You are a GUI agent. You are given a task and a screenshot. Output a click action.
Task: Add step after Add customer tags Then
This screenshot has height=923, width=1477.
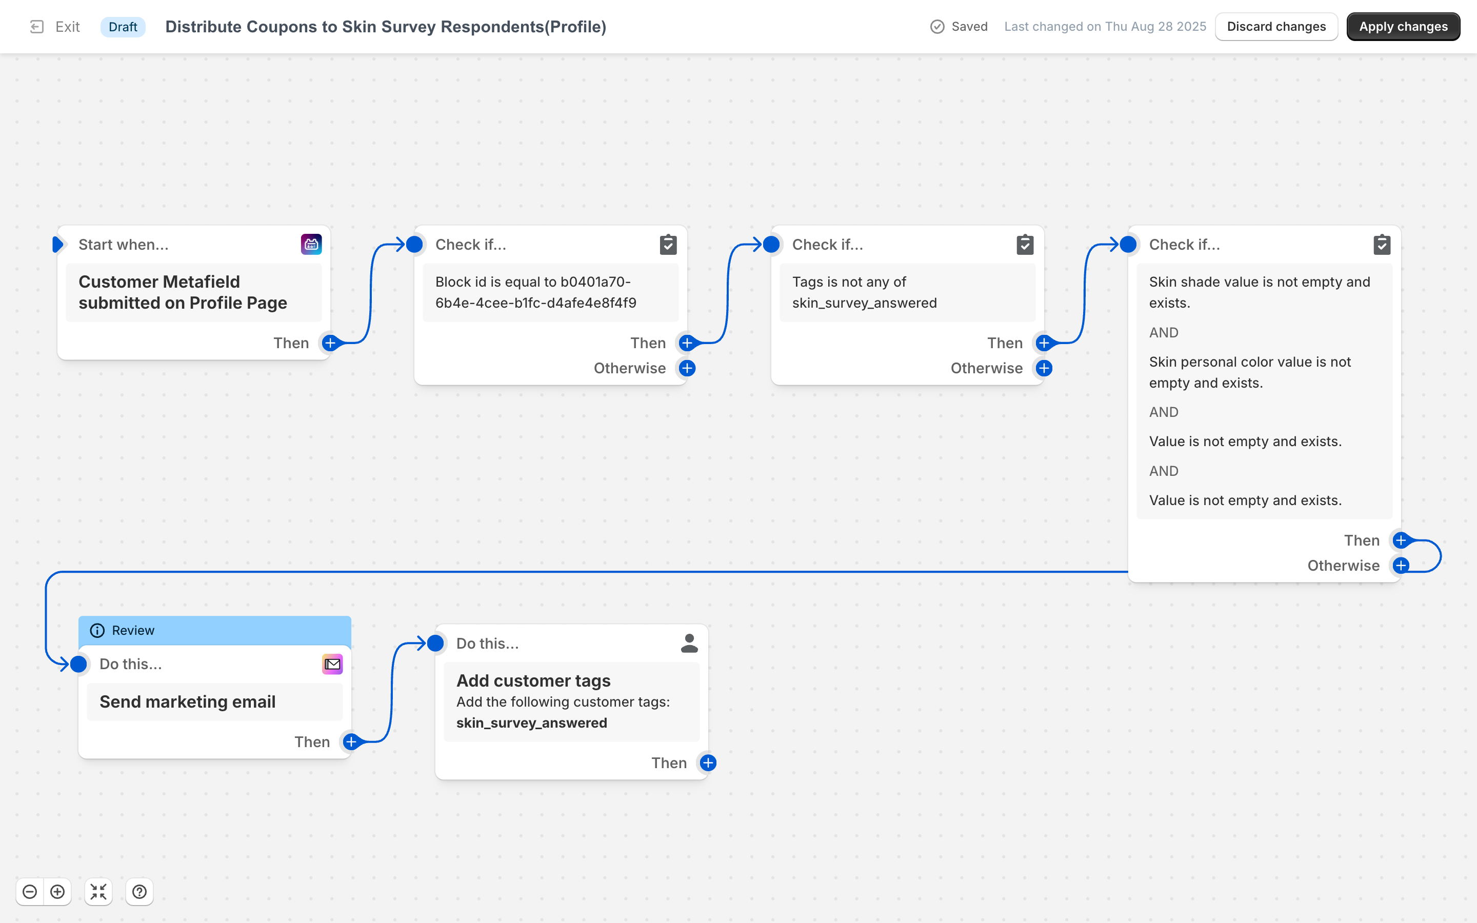pyautogui.click(x=708, y=763)
